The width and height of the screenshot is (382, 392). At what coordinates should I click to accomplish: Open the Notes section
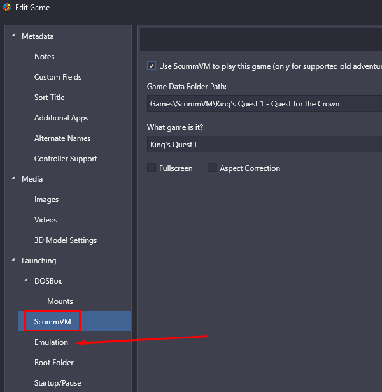45,57
